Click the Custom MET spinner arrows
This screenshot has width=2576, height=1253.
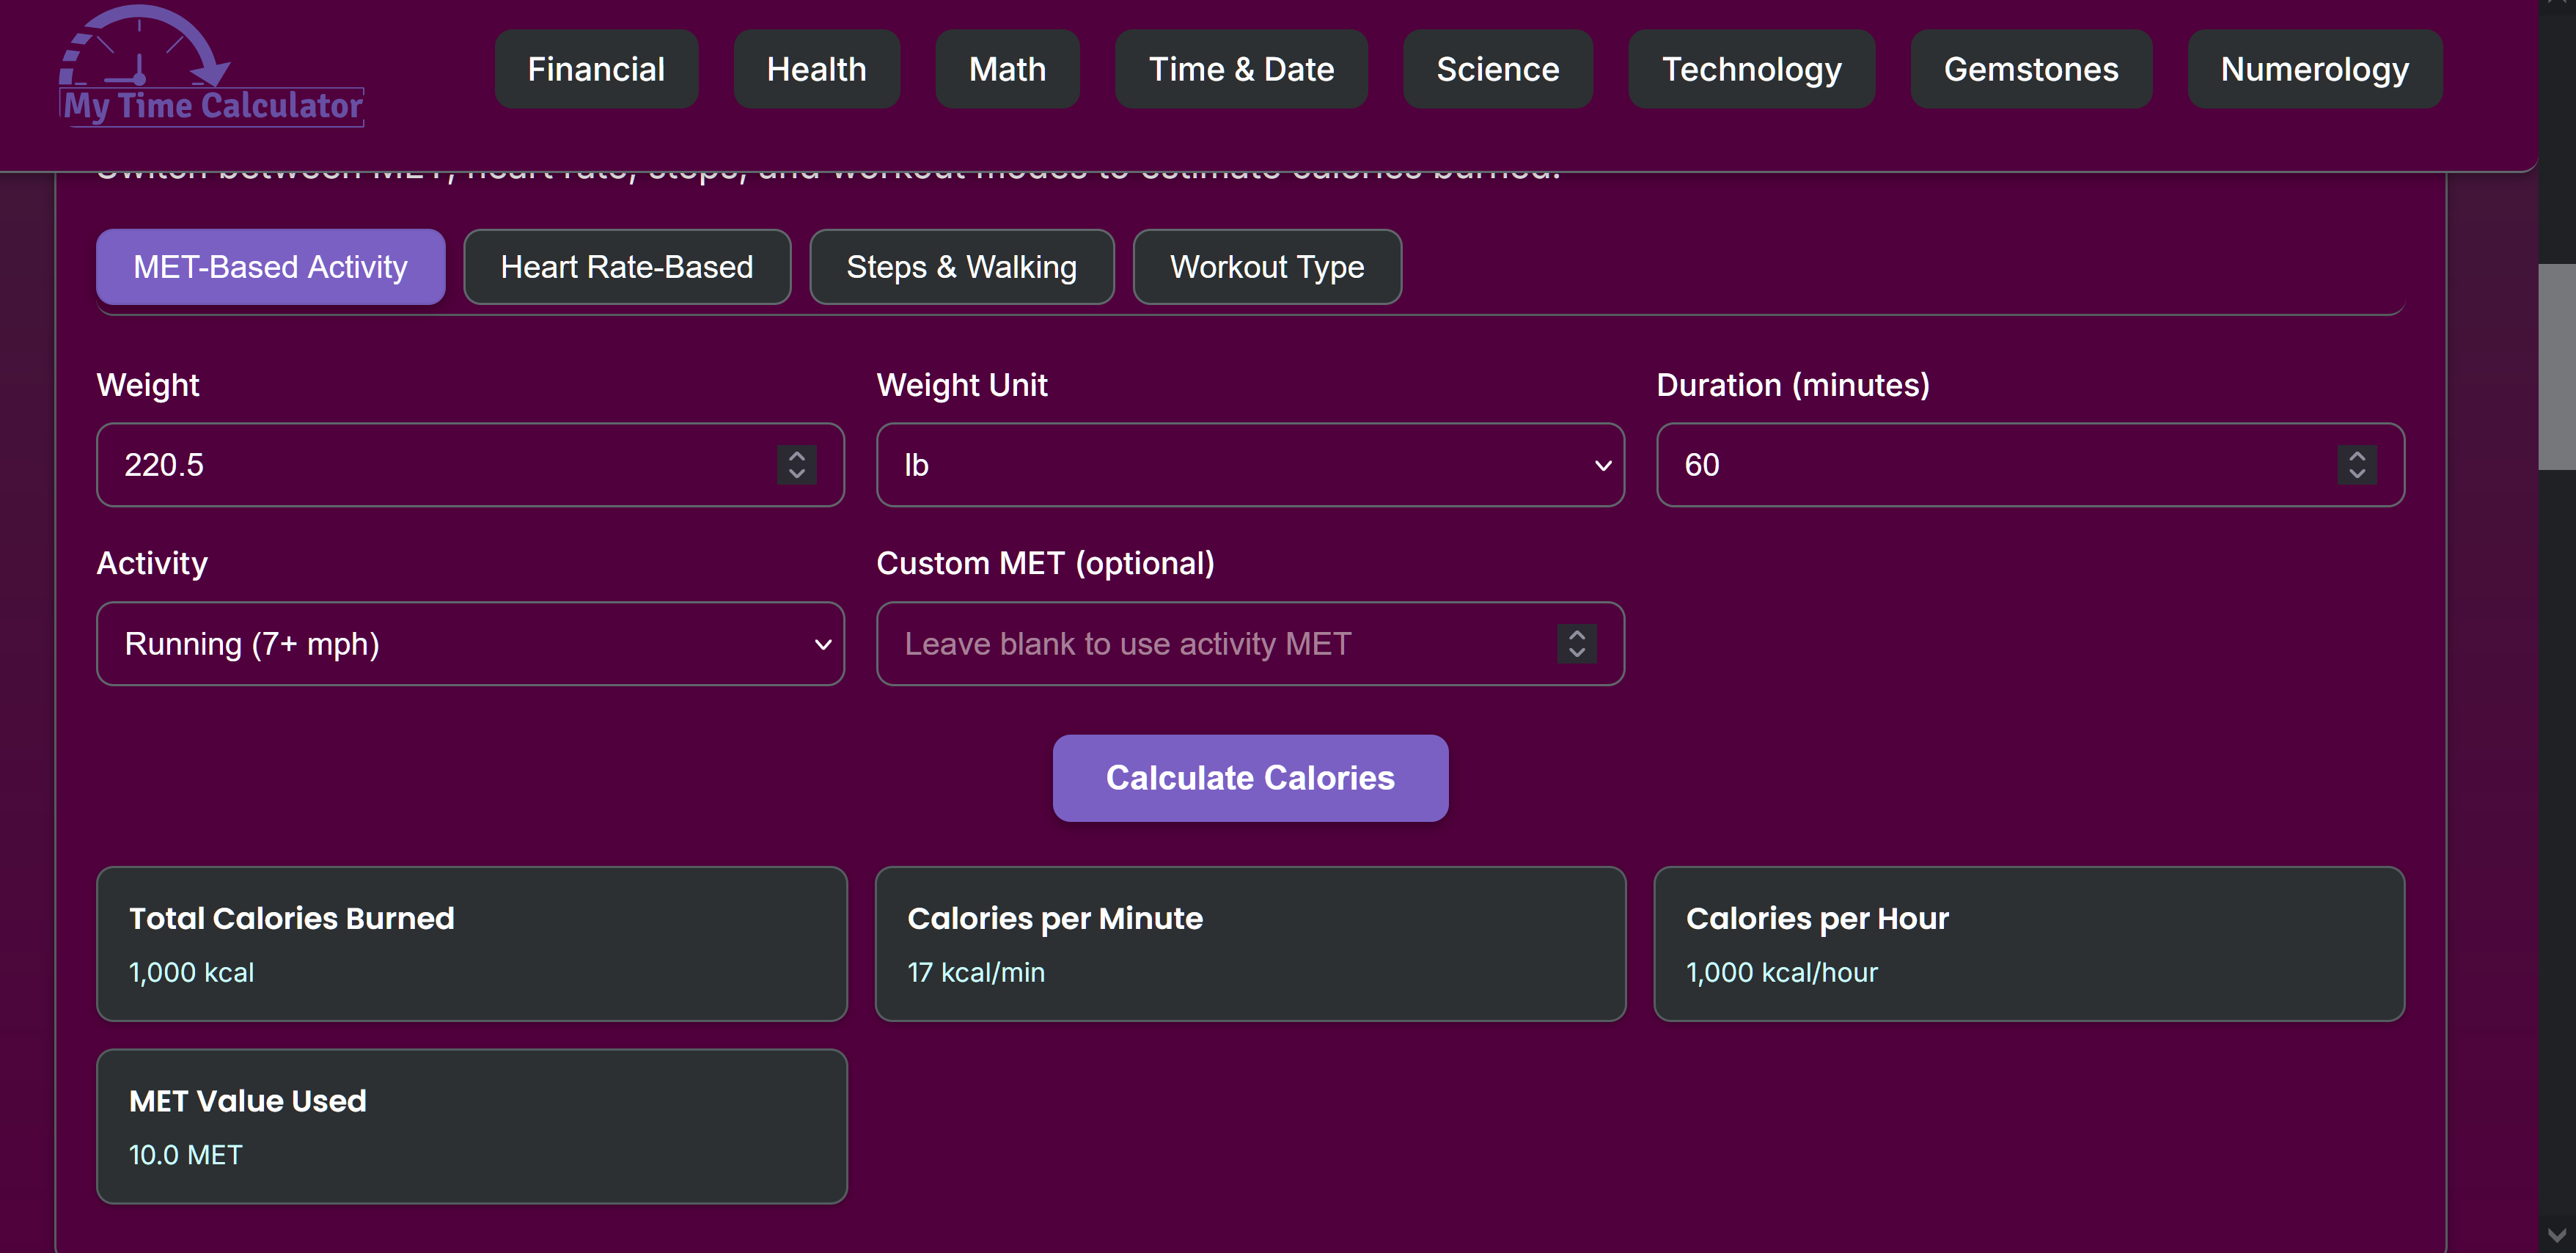[1577, 644]
